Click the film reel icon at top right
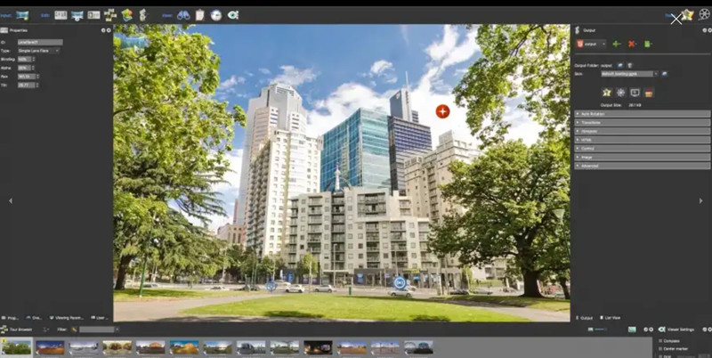712x358 pixels. [704, 14]
